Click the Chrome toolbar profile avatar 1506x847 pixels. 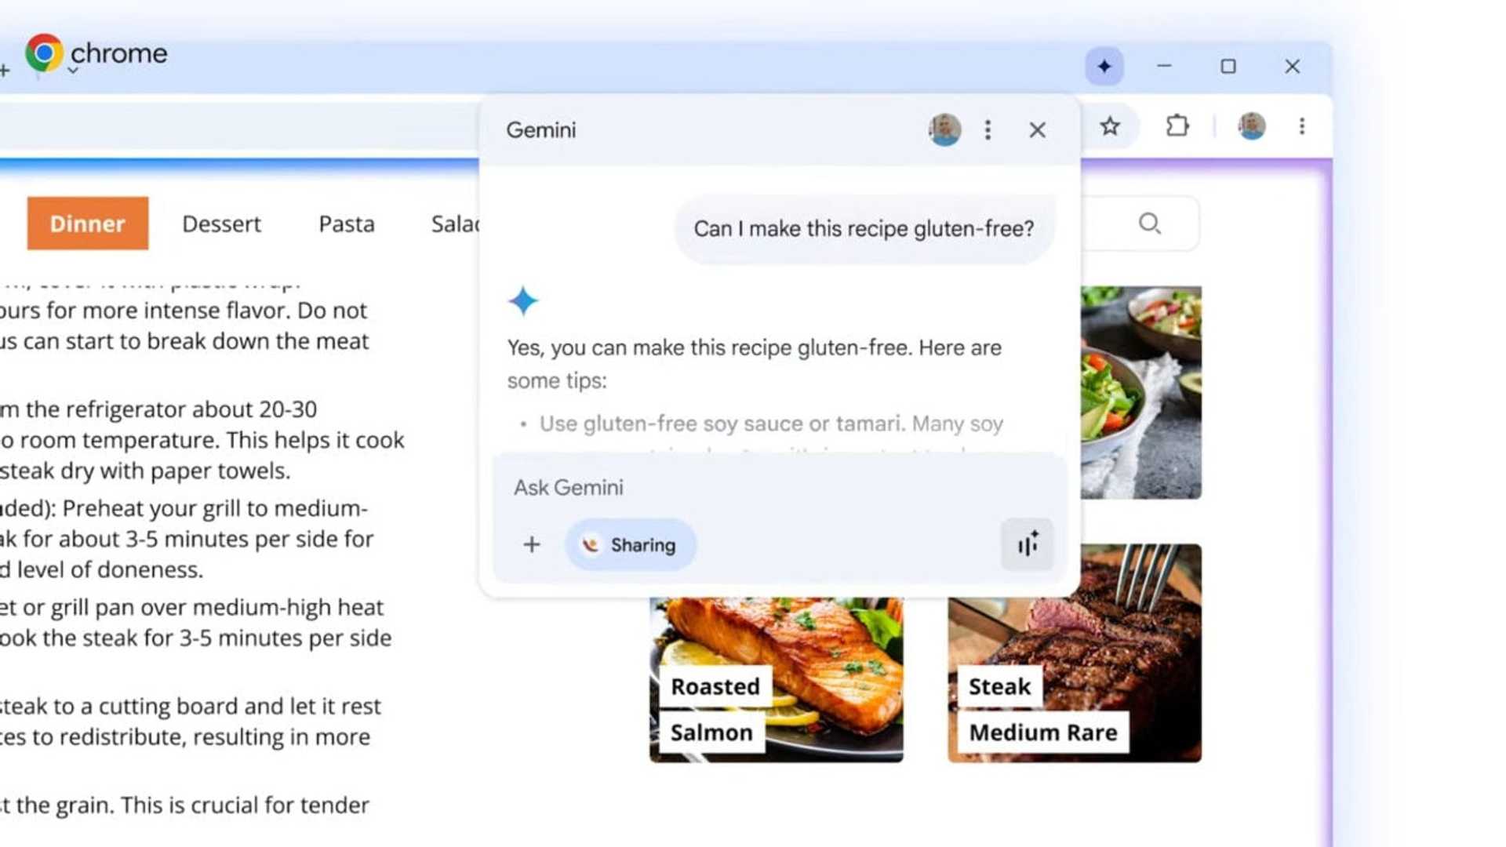1250,126
